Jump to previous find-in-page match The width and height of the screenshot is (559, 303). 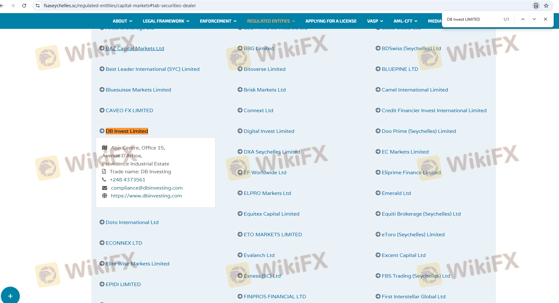[523, 19]
